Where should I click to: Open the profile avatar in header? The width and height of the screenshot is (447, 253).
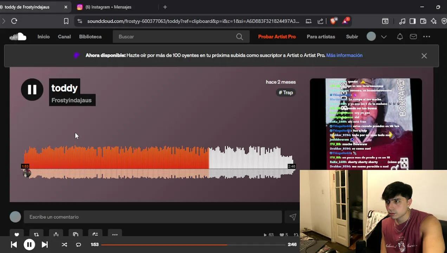click(x=371, y=37)
